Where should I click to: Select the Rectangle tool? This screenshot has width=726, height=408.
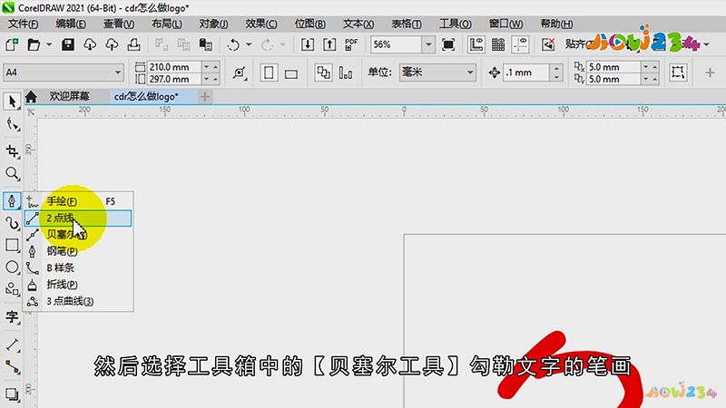pos(12,245)
